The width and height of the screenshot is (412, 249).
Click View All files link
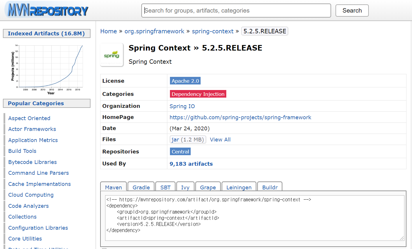[x=220, y=140]
